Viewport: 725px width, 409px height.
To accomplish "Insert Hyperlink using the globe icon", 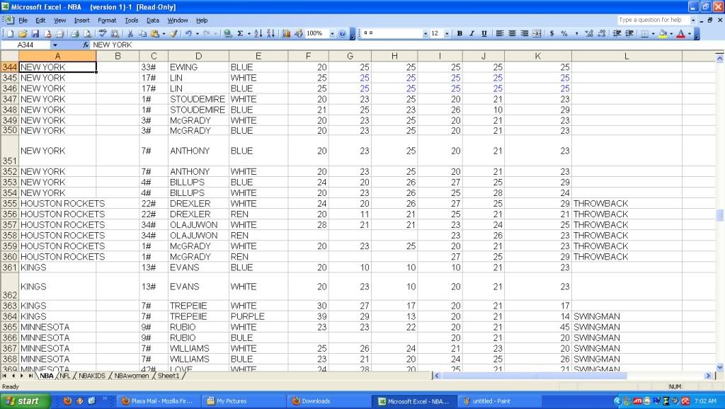I will coord(227,34).
